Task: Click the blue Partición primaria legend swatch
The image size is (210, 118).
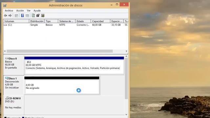Action: [x=23, y=117]
